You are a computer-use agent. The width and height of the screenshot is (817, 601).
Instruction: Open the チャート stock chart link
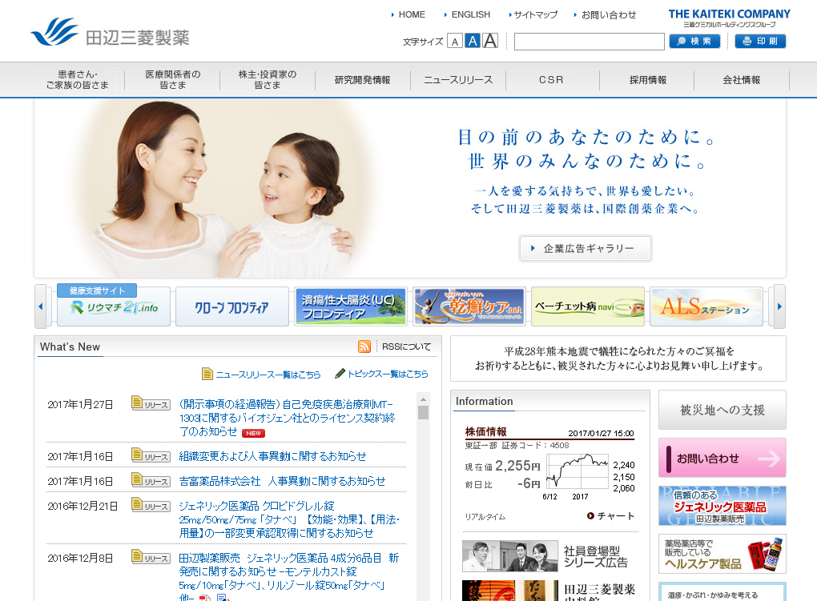click(610, 515)
